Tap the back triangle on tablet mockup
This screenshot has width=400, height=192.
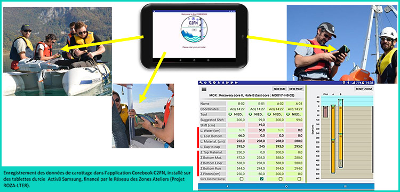pyautogui.click(x=180, y=60)
